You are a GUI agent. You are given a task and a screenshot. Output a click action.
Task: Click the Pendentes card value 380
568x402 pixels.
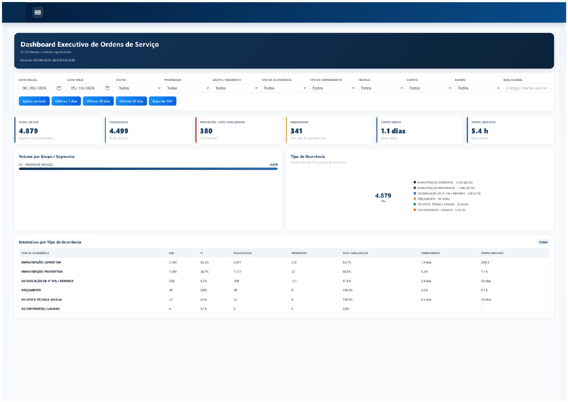tap(206, 131)
